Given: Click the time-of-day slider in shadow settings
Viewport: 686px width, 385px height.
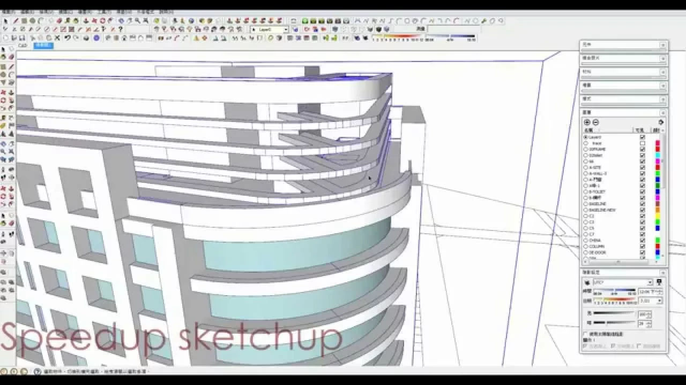Looking at the screenshot, I should pyautogui.click(x=614, y=290).
